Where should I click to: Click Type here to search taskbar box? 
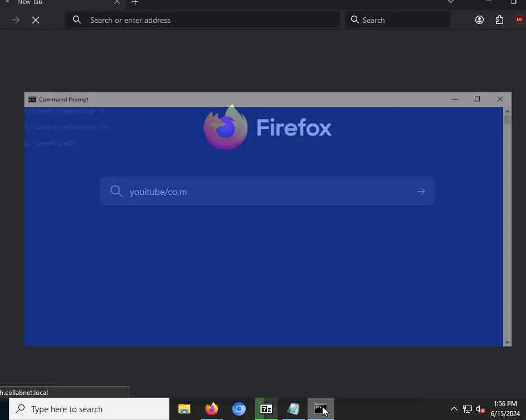(x=89, y=409)
